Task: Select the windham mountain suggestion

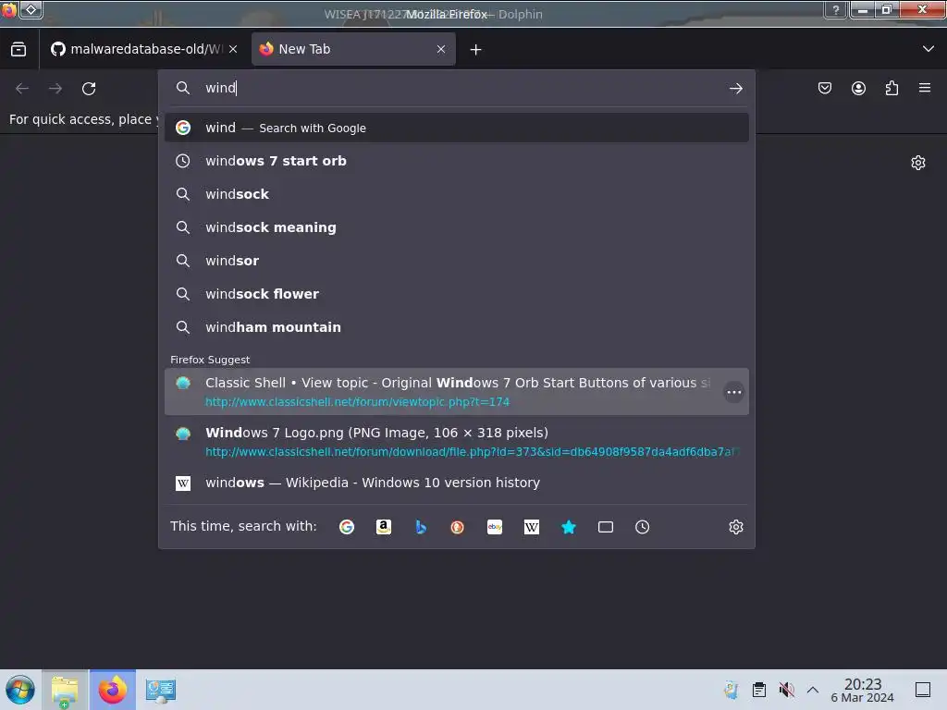Action: (x=457, y=327)
